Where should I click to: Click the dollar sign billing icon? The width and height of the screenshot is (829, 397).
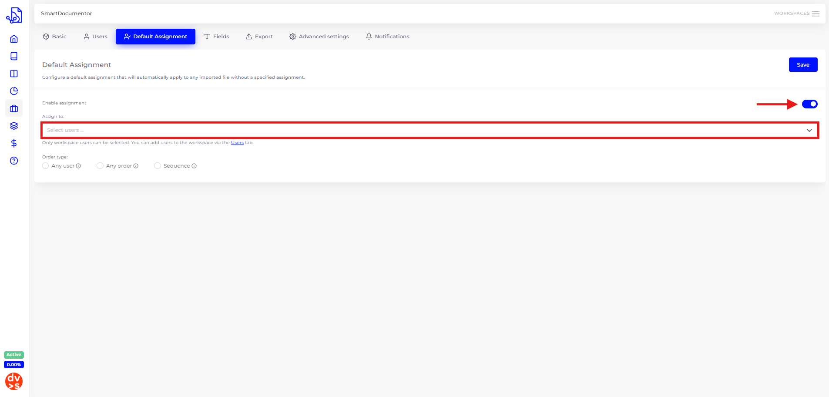pyautogui.click(x=14, y=143)
